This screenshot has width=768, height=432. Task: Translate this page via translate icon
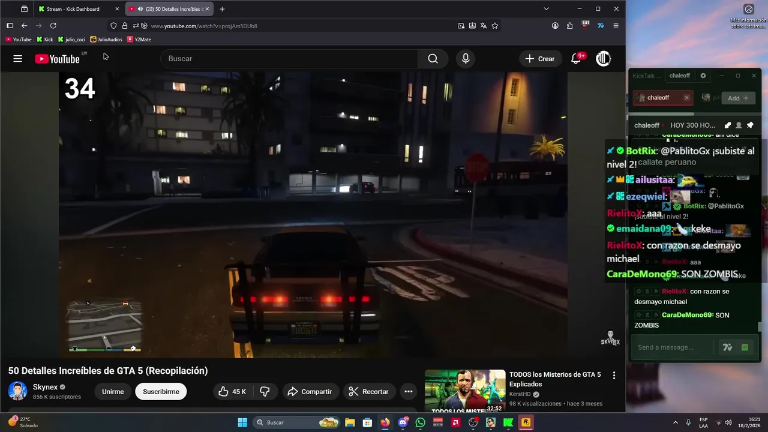[x=484, y=26]
